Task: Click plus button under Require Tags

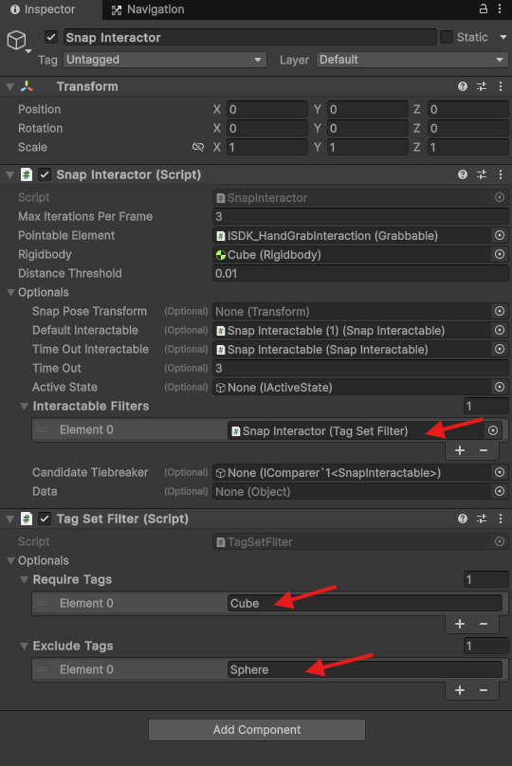Action: pyautogui.click(x=460, y=624)
